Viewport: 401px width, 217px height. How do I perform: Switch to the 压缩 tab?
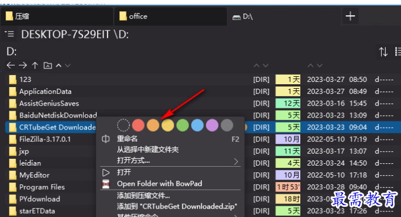click(x=57, y=16)
